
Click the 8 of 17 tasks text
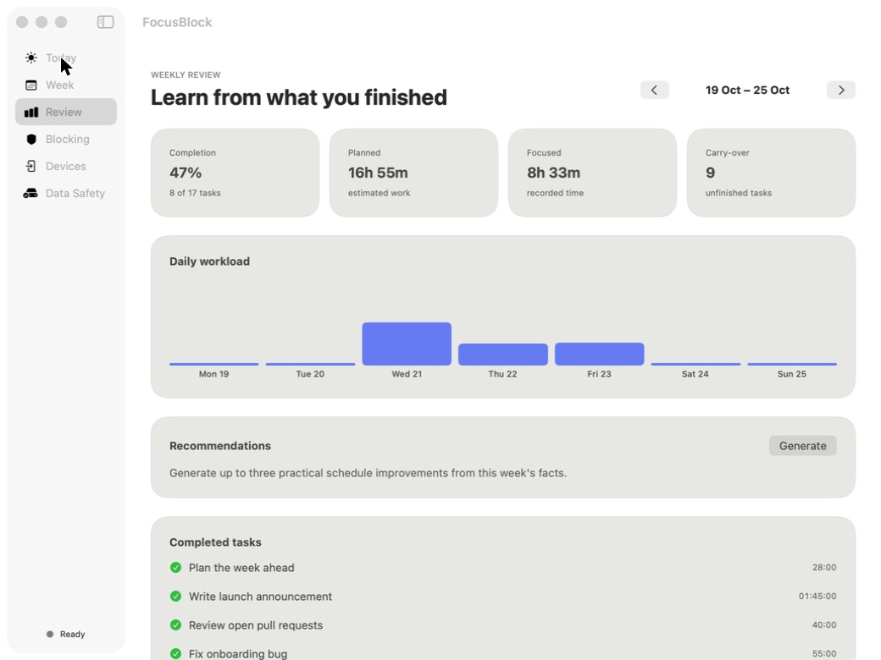click(x=195, y=193)
